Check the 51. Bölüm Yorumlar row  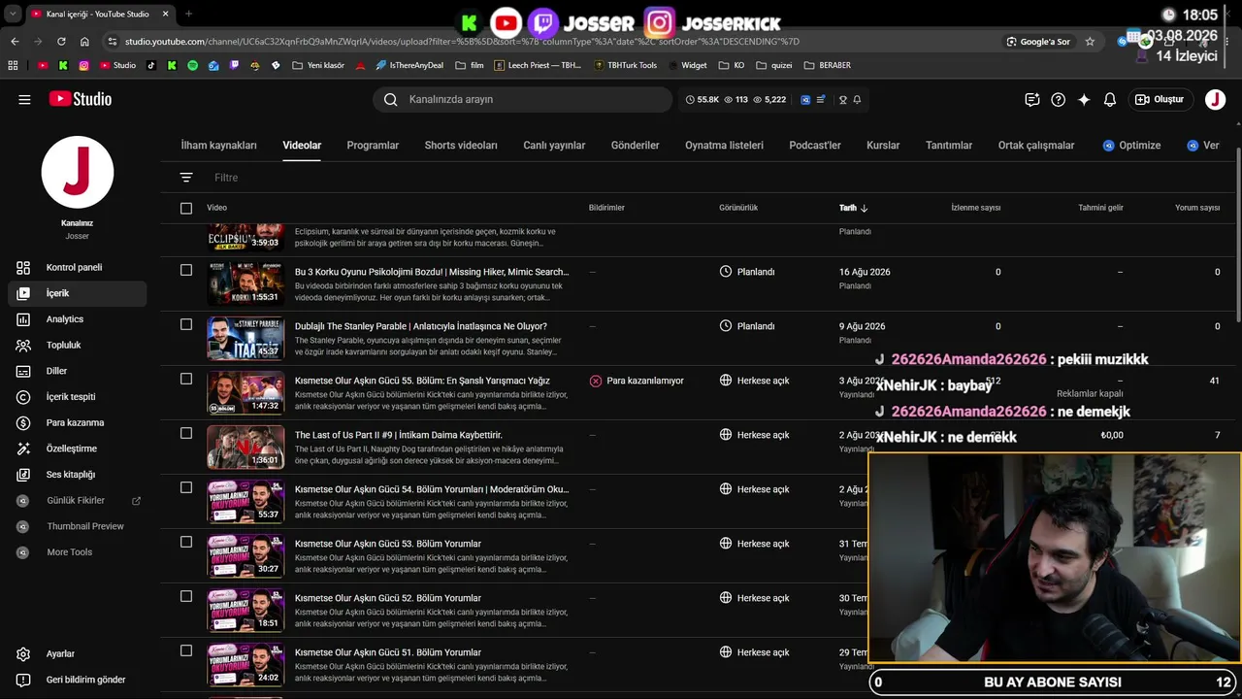186,650
